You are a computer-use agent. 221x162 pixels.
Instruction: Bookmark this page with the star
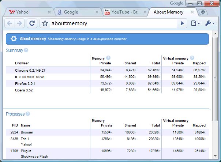click(x=45, y=23)
